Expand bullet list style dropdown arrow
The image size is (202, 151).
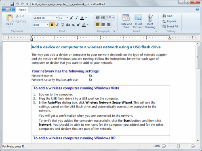113,18
